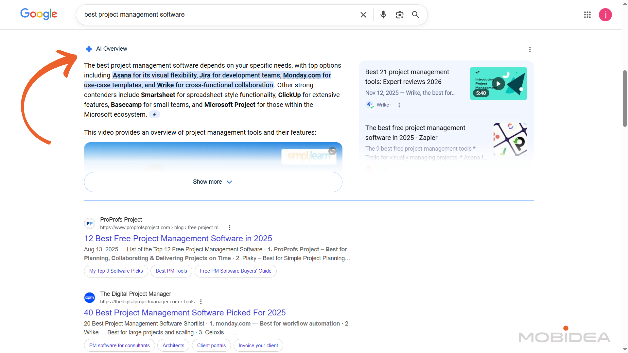The image size is (628, 353).
Task: Click the citation link icon after the AI Overview text
Action: click(154, 114)
